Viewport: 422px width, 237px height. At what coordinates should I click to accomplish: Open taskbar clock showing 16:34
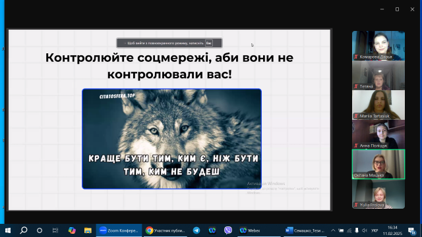[x=393, y=230]
